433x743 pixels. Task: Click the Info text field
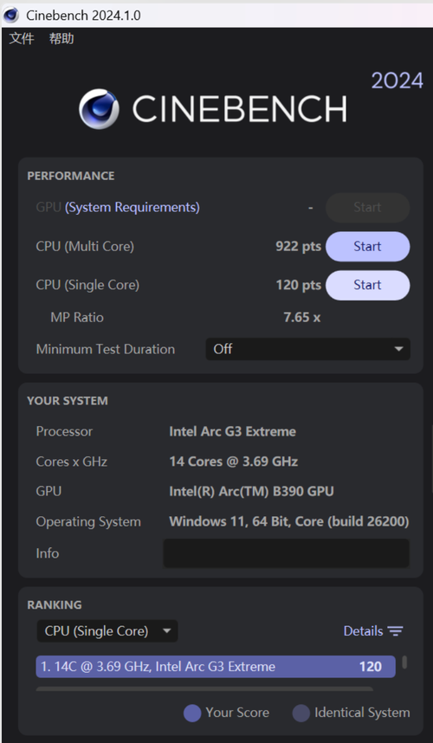pyautogui.click(x=286, y=553)
